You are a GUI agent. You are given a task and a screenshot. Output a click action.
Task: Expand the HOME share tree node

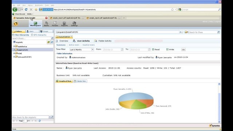click(x=14, y=53)
